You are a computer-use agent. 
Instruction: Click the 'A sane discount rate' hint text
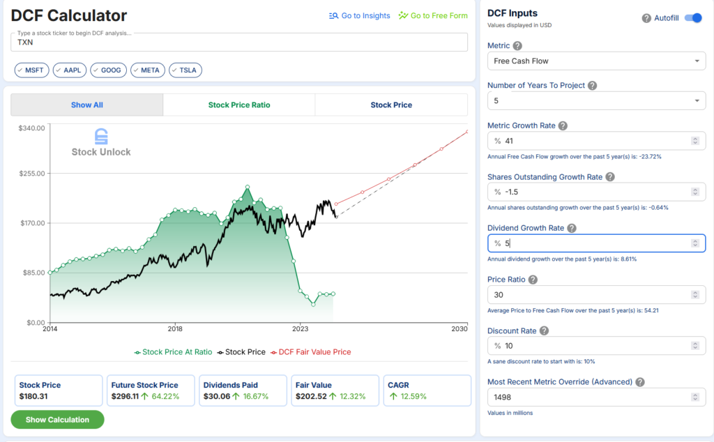click(541, 361)
